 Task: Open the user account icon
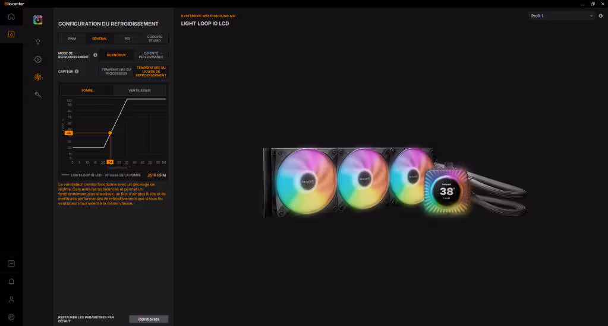click(11, 299)
